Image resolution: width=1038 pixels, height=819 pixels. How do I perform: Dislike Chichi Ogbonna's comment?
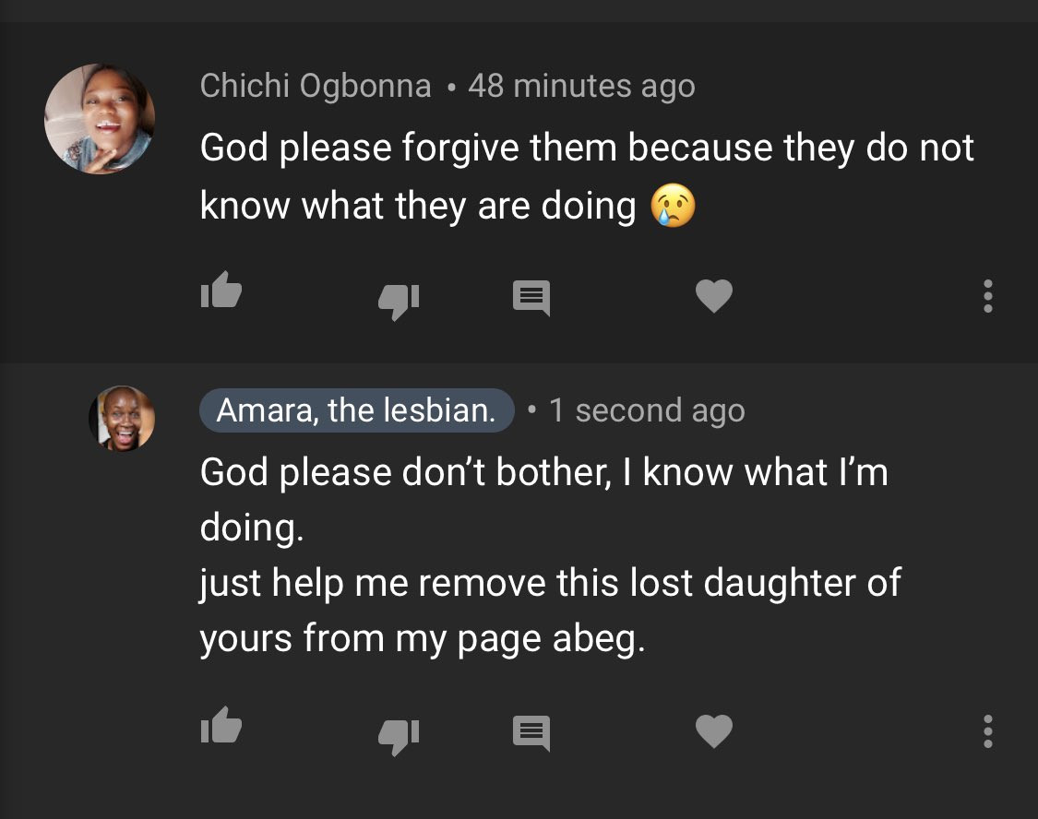pyautogui.click(x=400, y=299)
